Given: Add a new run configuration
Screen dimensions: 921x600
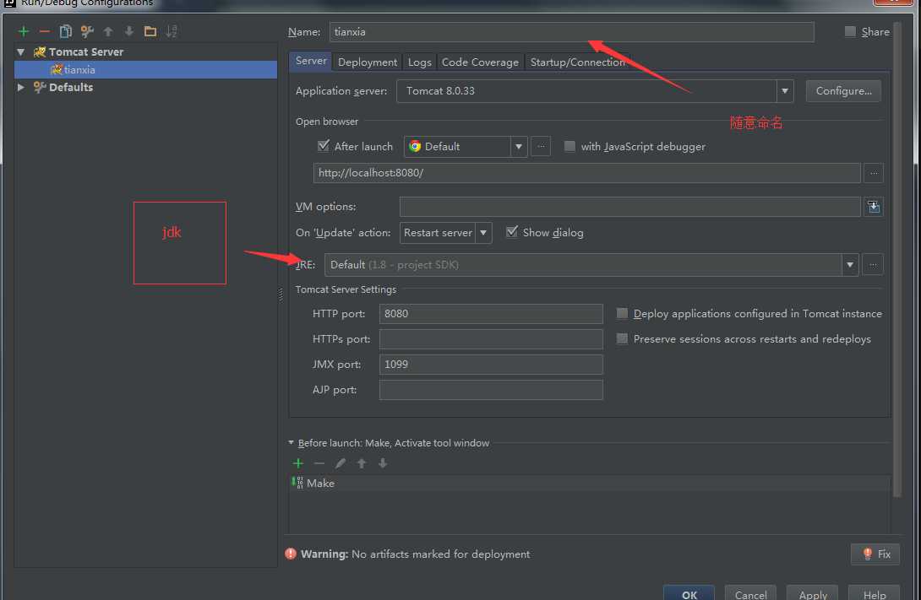Looking at the screenshot, I should click(x=24, y=31).
